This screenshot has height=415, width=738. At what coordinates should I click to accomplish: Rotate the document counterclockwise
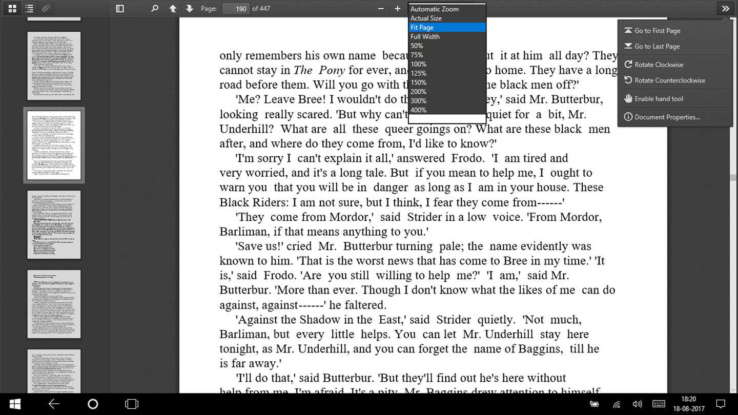pyautogui.click(x=675, y=80)
